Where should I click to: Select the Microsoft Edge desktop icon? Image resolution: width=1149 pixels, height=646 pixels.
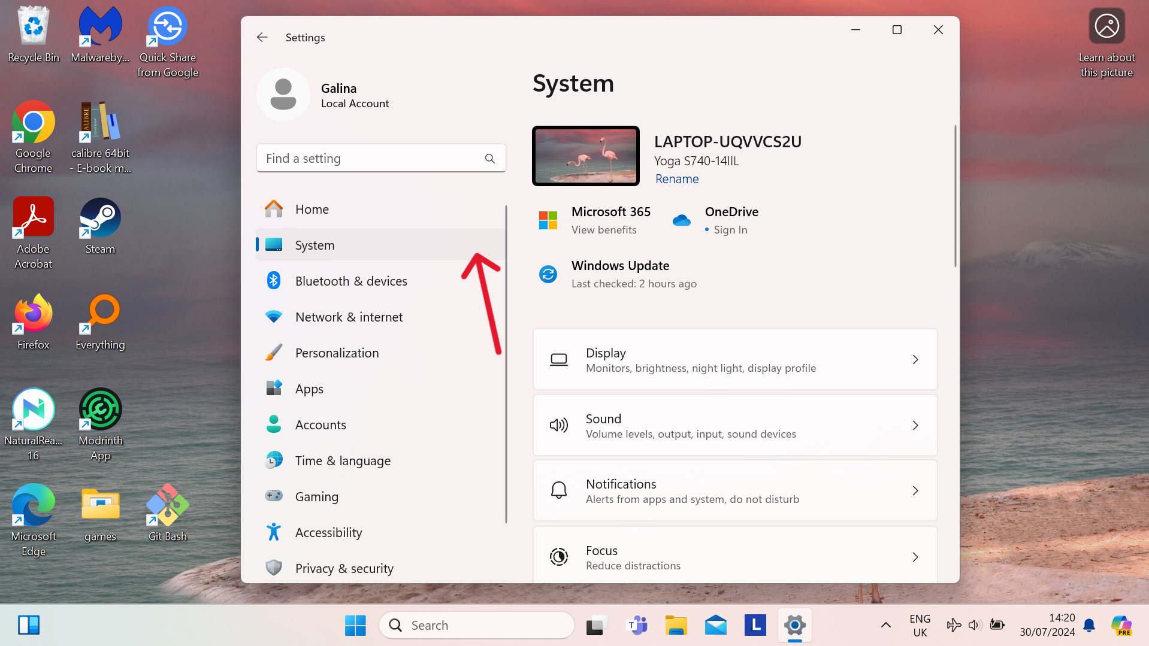tap(34, 521)
